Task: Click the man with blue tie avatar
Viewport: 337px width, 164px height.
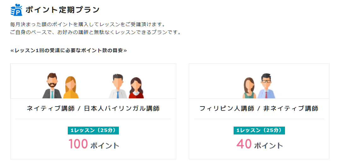Action: (118, 86)
